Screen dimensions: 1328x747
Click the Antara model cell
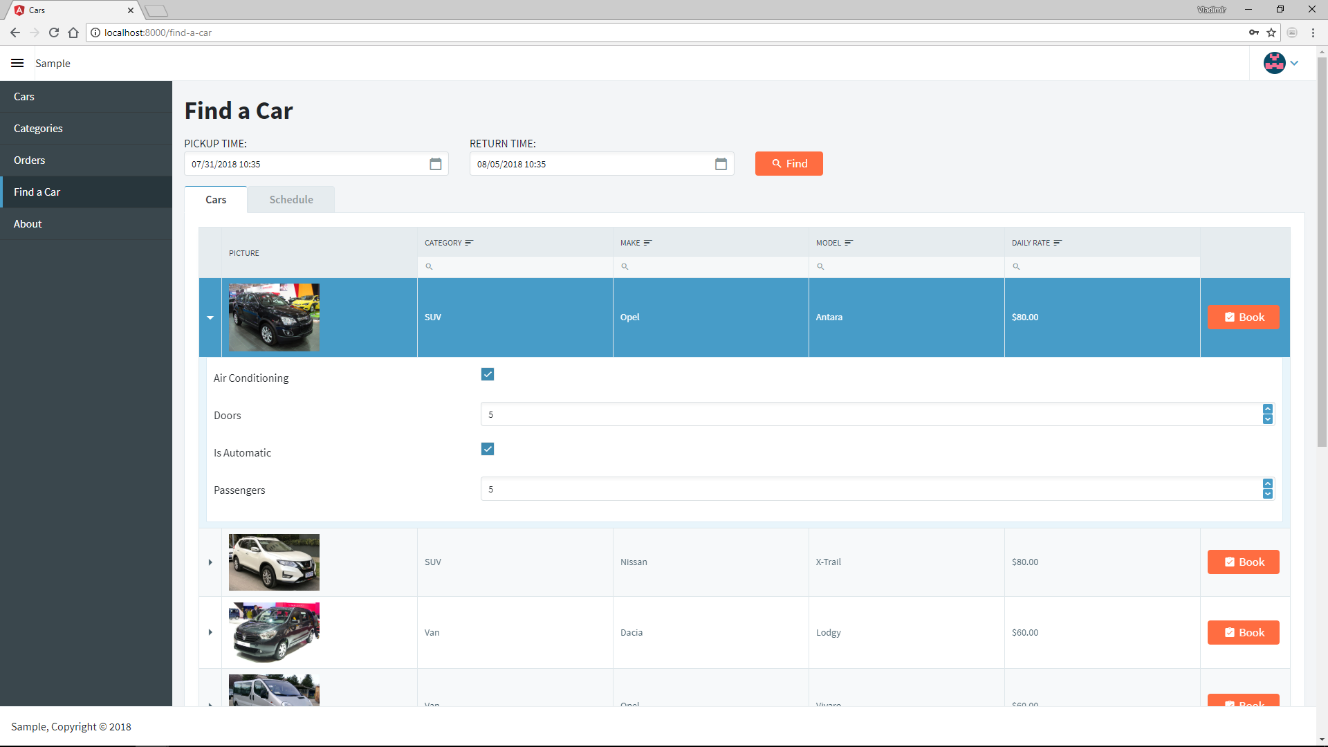[x=907, y=317]
